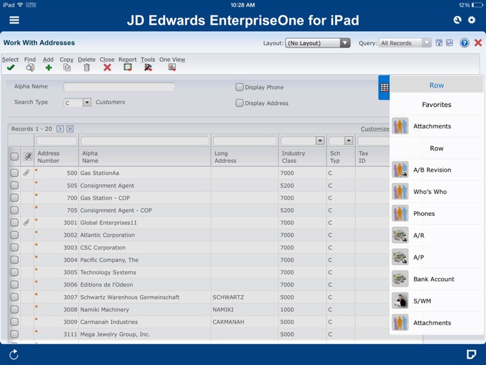Screen dimensions: 486x365
Task: Click the Tools menu label
Action: tap(148, 60)
